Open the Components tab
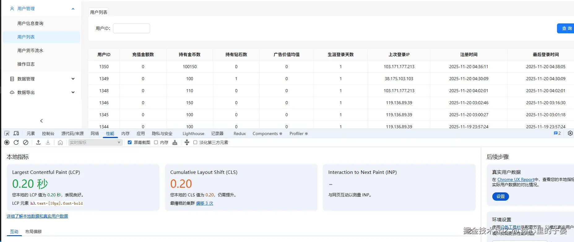574x242 pixels. pyautogui.click(x=267, y=133)
